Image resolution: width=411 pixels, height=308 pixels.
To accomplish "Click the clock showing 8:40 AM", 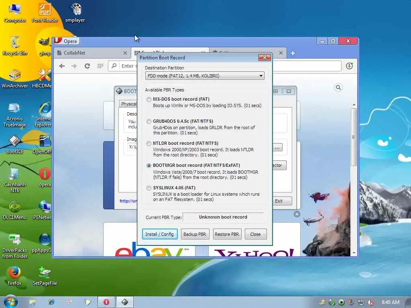I will tap(391, 302).
